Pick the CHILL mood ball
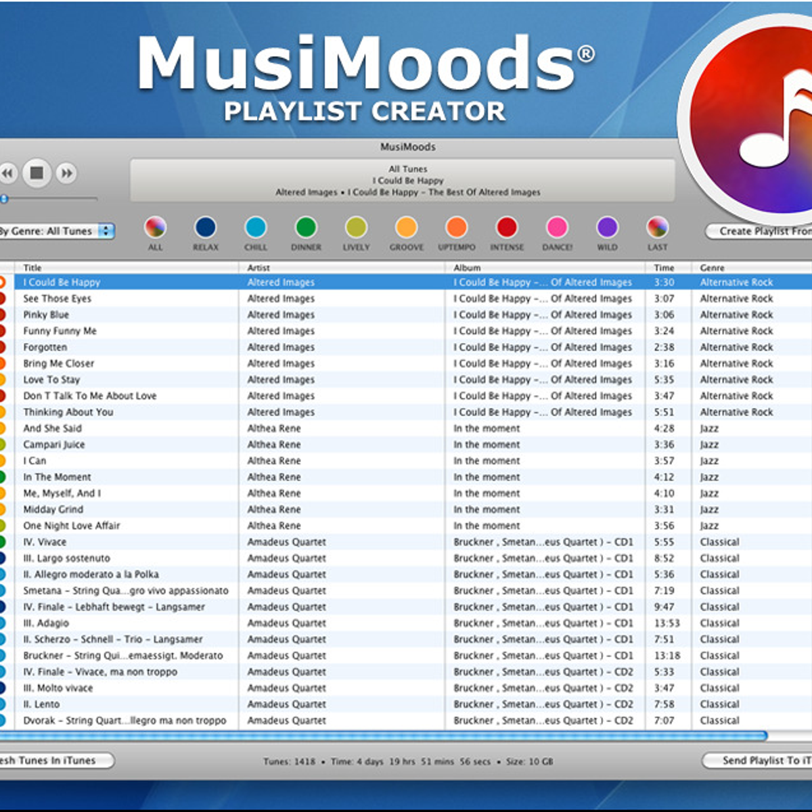This screenshot has height=812, width=812. (256, 227)
